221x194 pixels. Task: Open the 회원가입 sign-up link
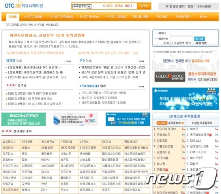coord(201,43)
